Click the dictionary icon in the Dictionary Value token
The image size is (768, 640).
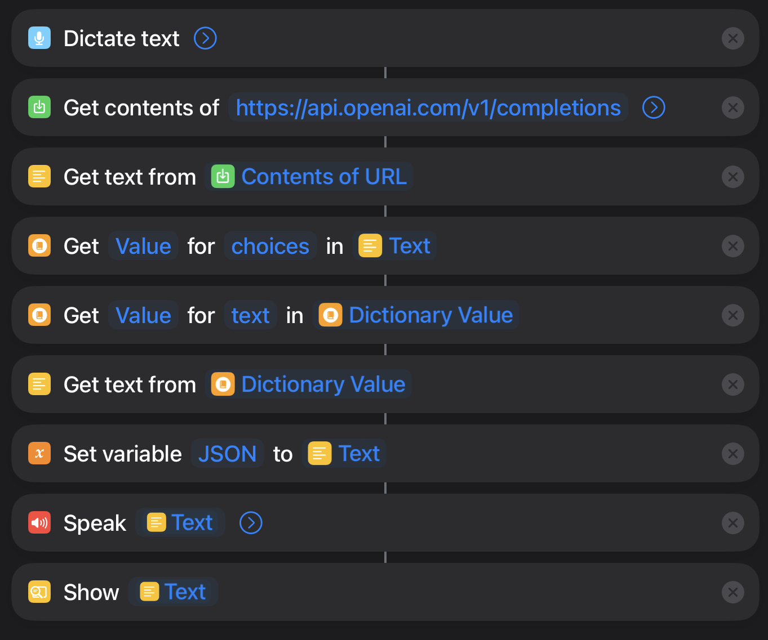tap(331, 315)
